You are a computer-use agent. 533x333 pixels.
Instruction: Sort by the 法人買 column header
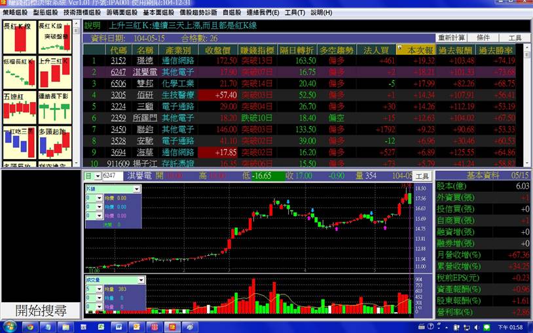point(377,50)
